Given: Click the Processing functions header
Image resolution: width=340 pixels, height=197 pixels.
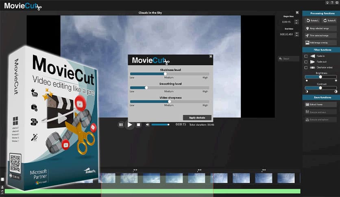Looking at the screenshot, I should tap(321, 13).
